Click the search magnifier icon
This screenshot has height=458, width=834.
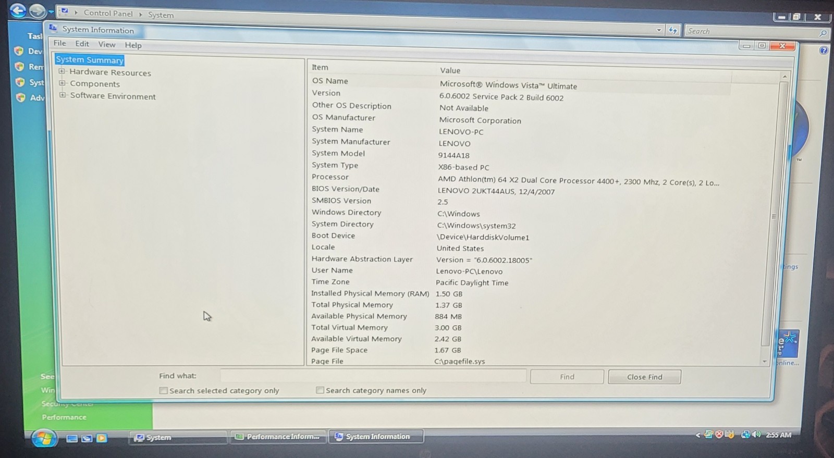823,33
